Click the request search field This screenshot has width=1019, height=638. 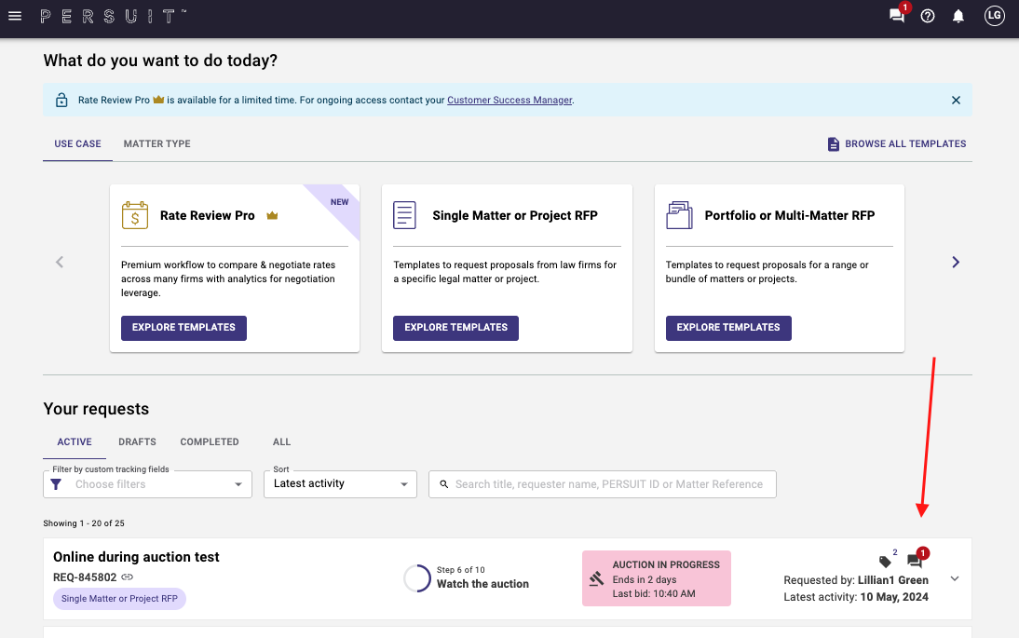[x=603, y=484]
